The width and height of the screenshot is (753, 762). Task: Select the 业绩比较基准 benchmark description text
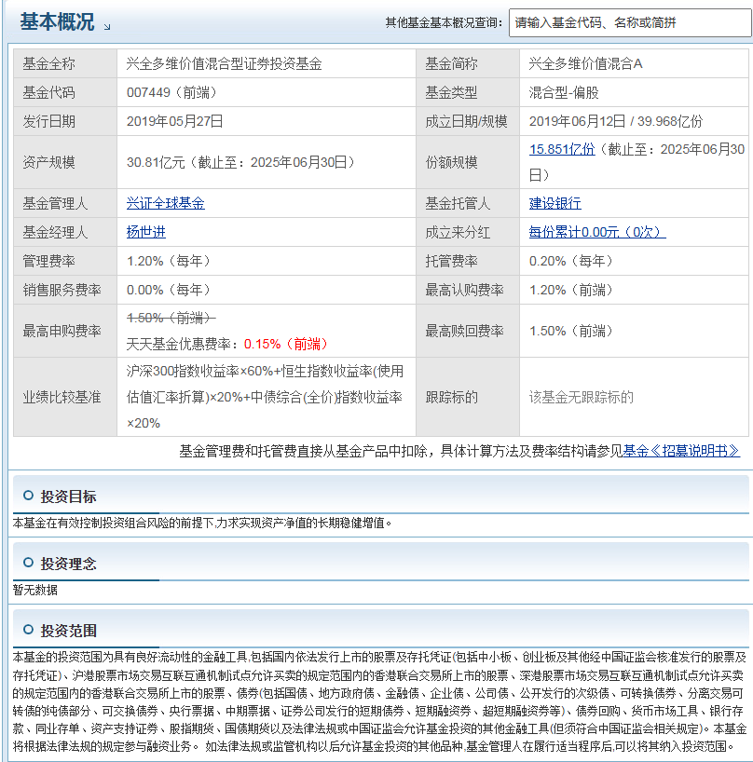(265, 397)
